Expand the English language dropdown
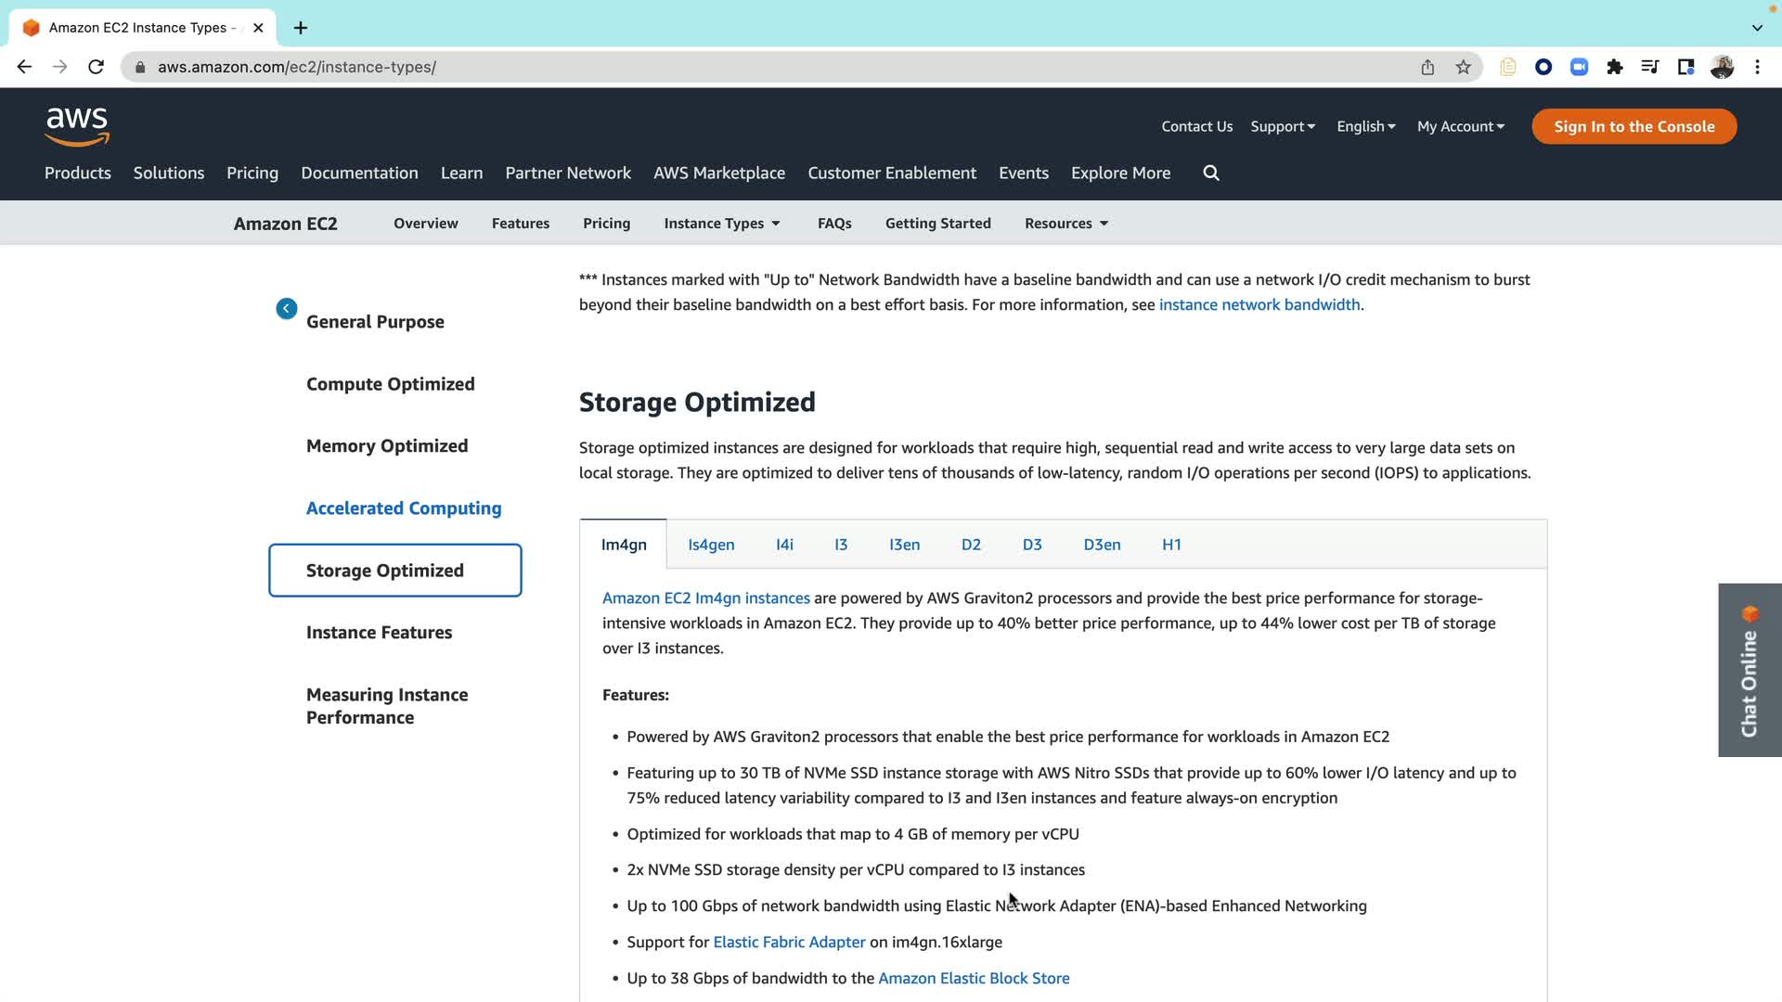The height and width of the screenshot is (1002, 1782). [x=1365, y=127]
